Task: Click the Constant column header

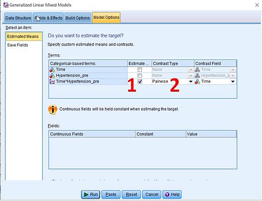Action: click(161, 134)
